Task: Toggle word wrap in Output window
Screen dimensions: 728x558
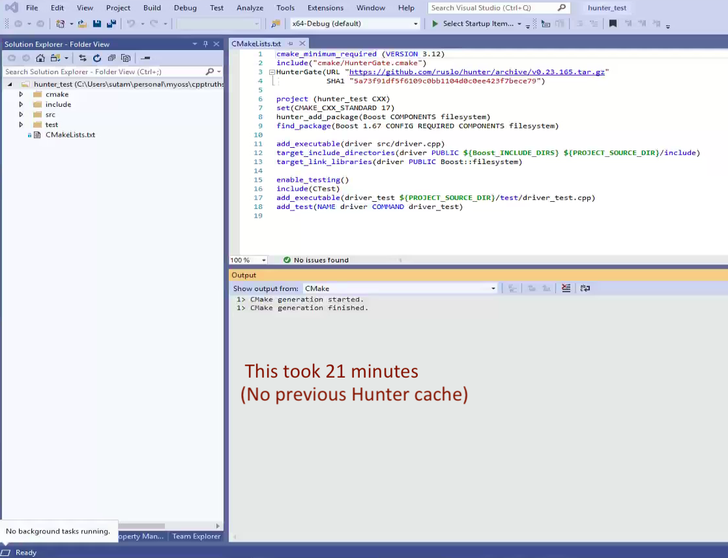Action: [x=585, y=288]
